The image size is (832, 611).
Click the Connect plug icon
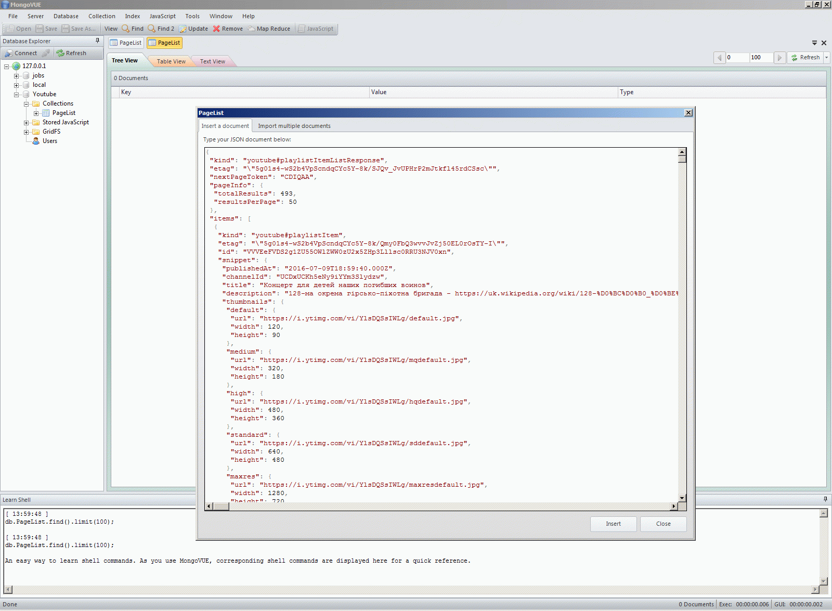8,53
